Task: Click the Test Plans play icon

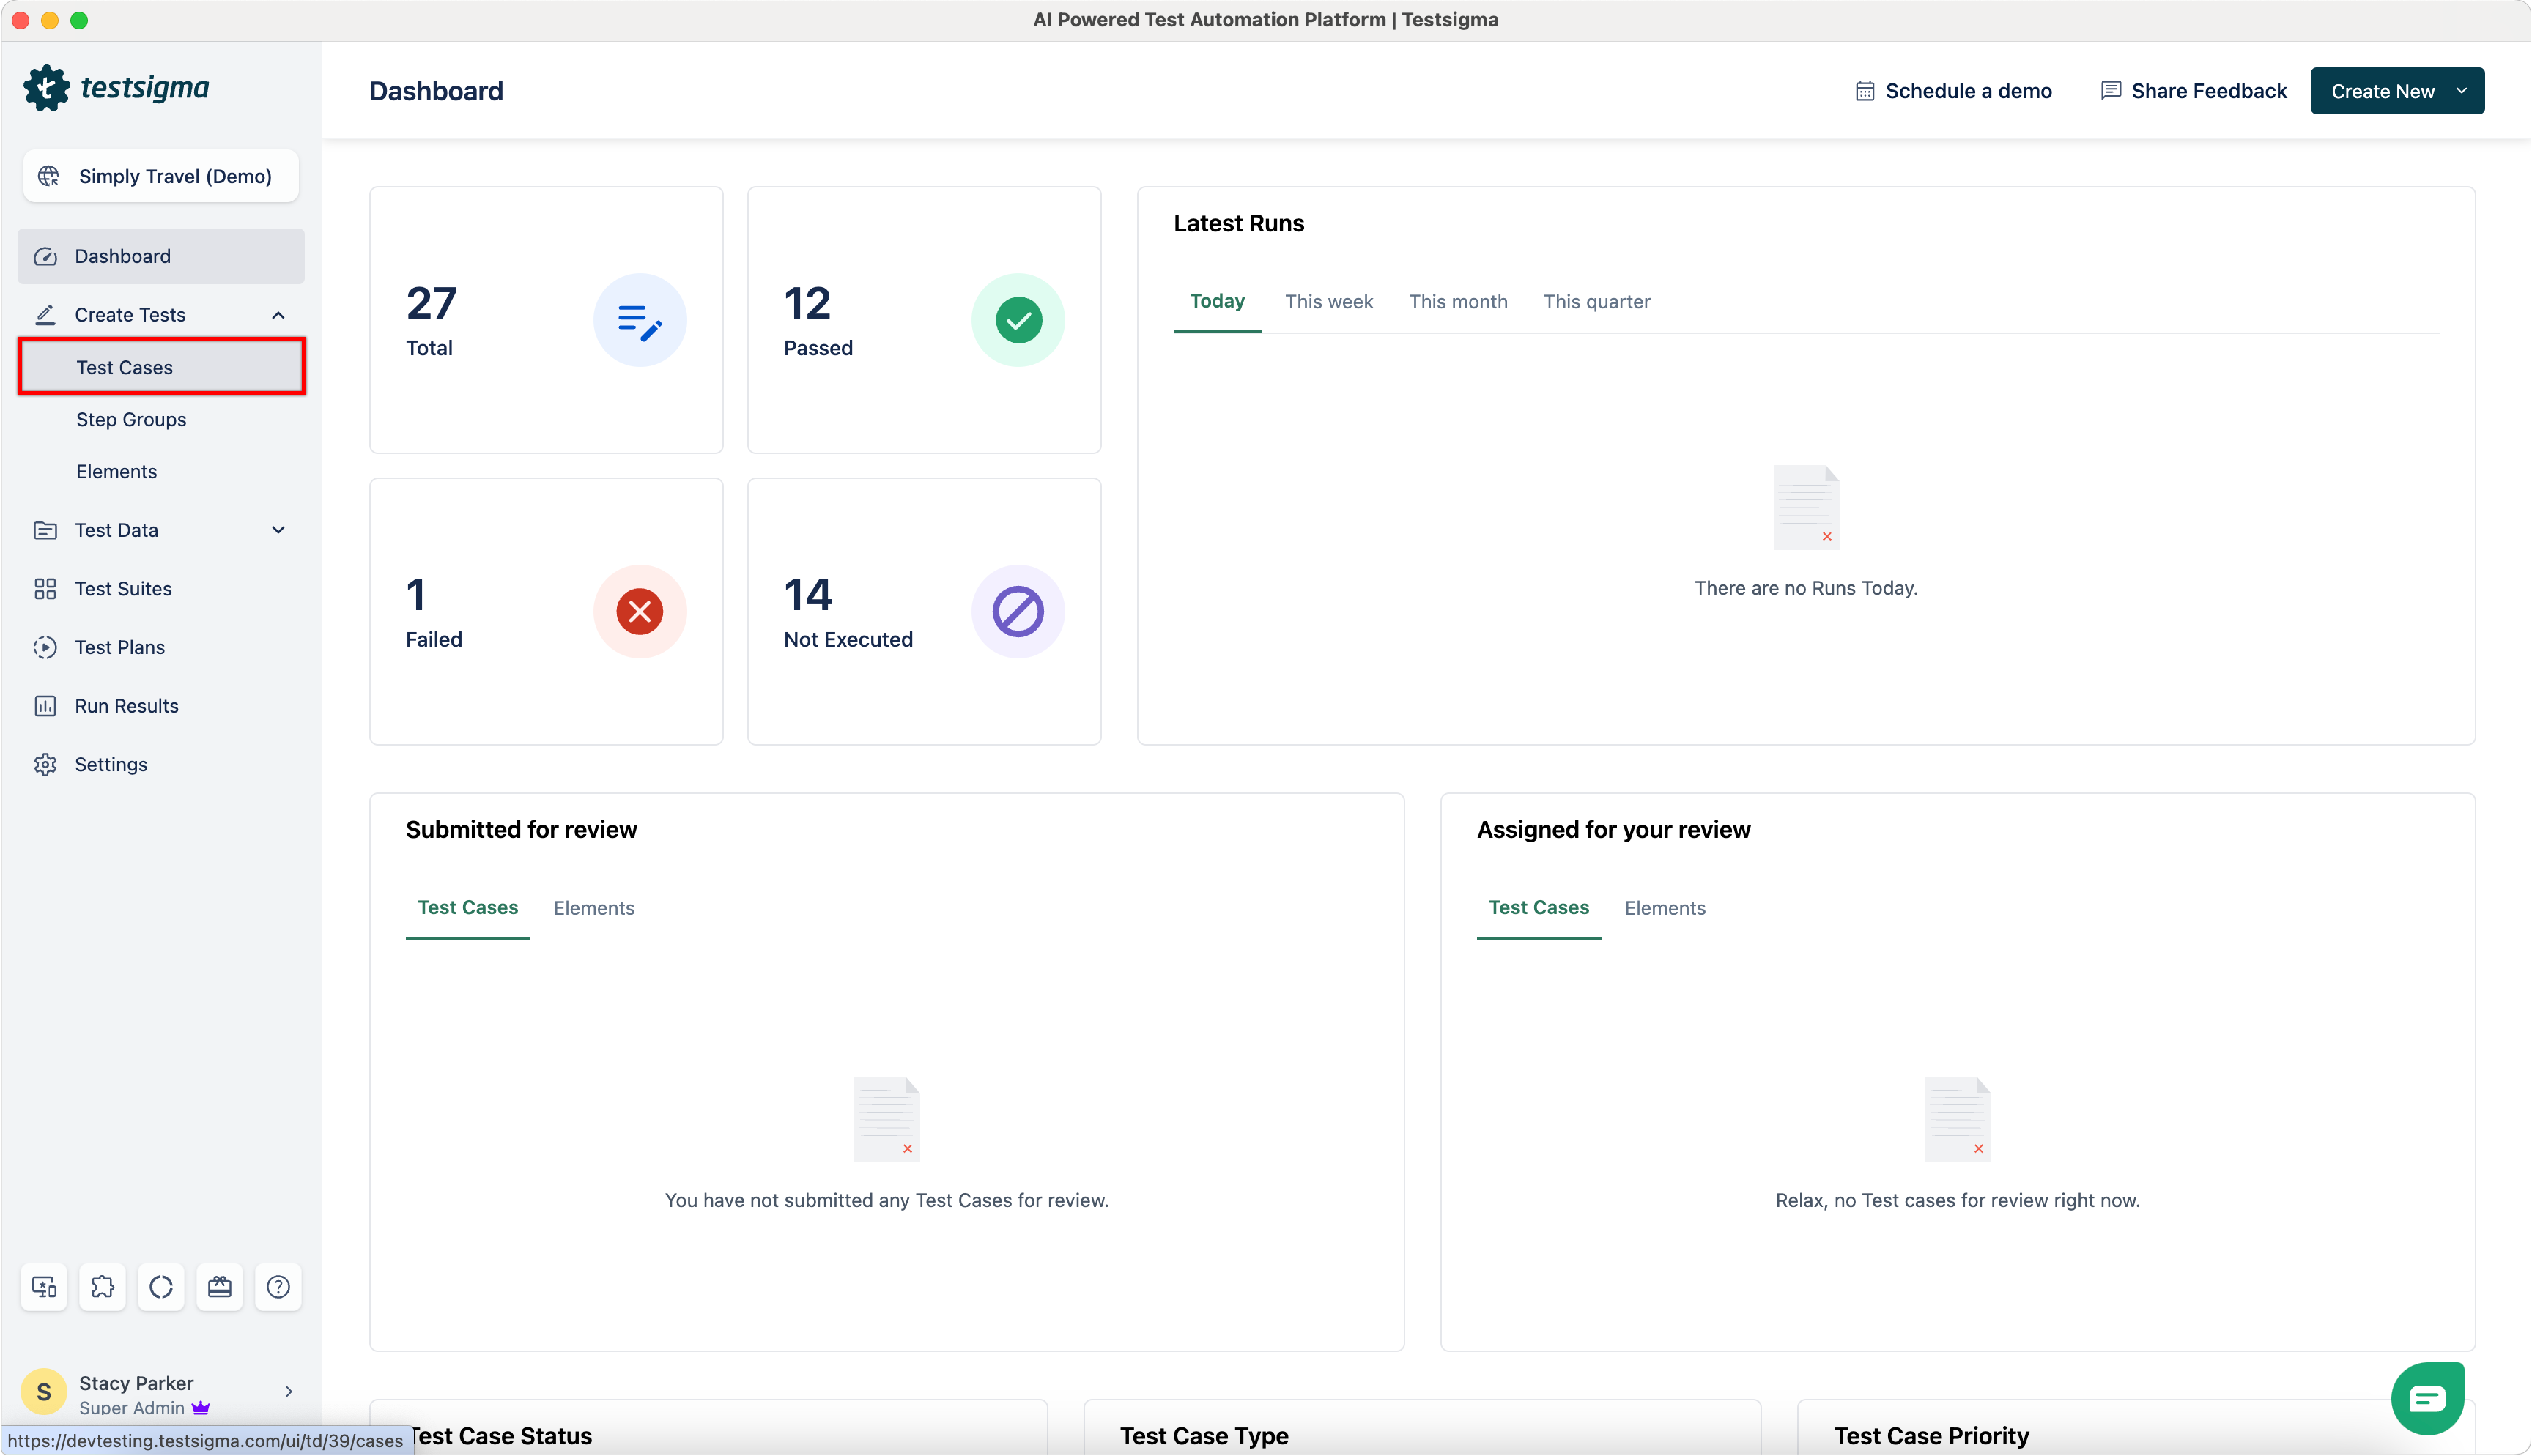Action: pyautogui.click(x=46, y=647)
